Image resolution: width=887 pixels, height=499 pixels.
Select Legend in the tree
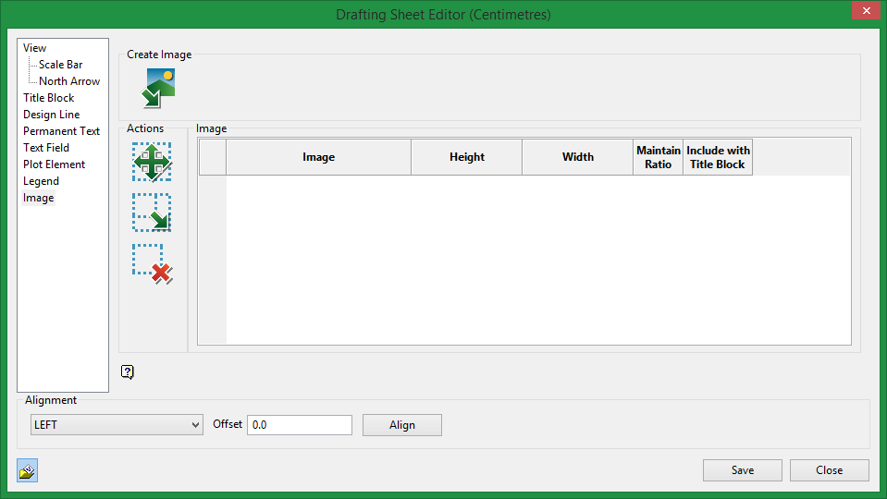click(x=41, y=181)
